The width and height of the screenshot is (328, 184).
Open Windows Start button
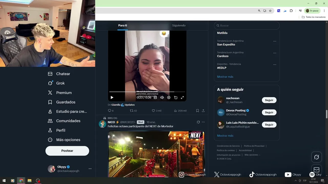(x=4, y=181)
